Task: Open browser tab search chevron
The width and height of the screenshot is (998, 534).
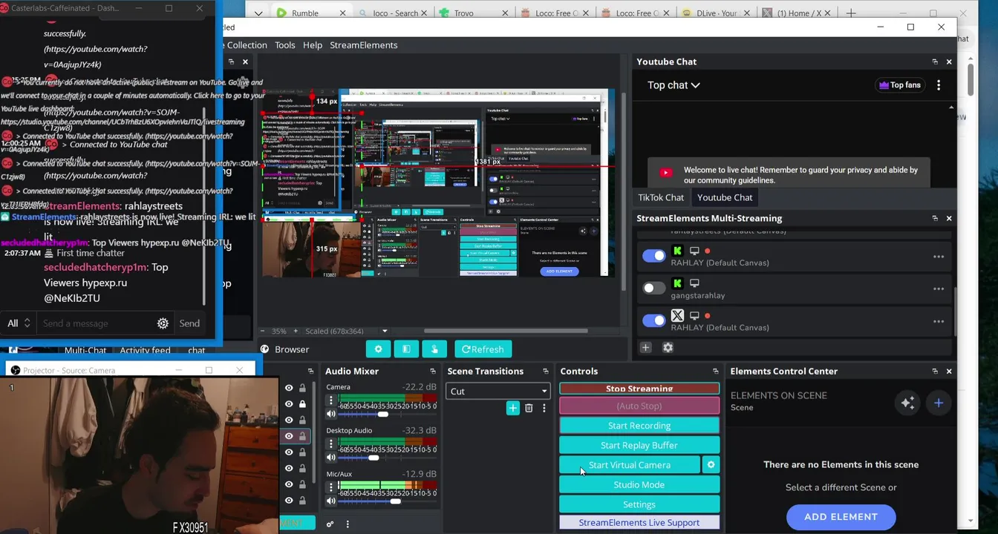Action: pyautogui.click(x=258, y=13)
